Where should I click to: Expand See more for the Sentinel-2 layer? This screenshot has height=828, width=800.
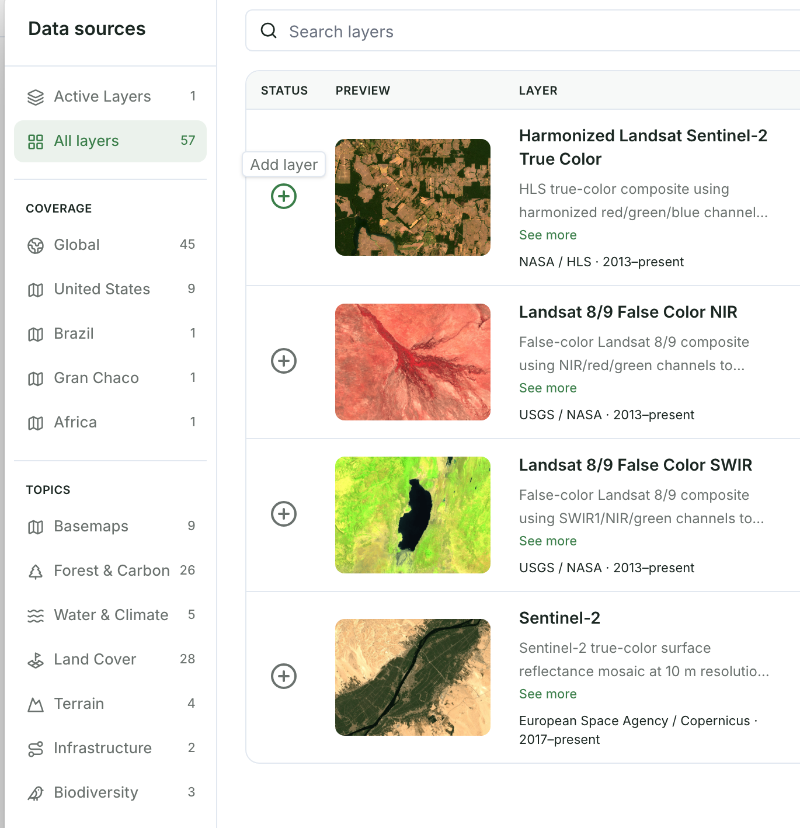(x=548, y=694)
